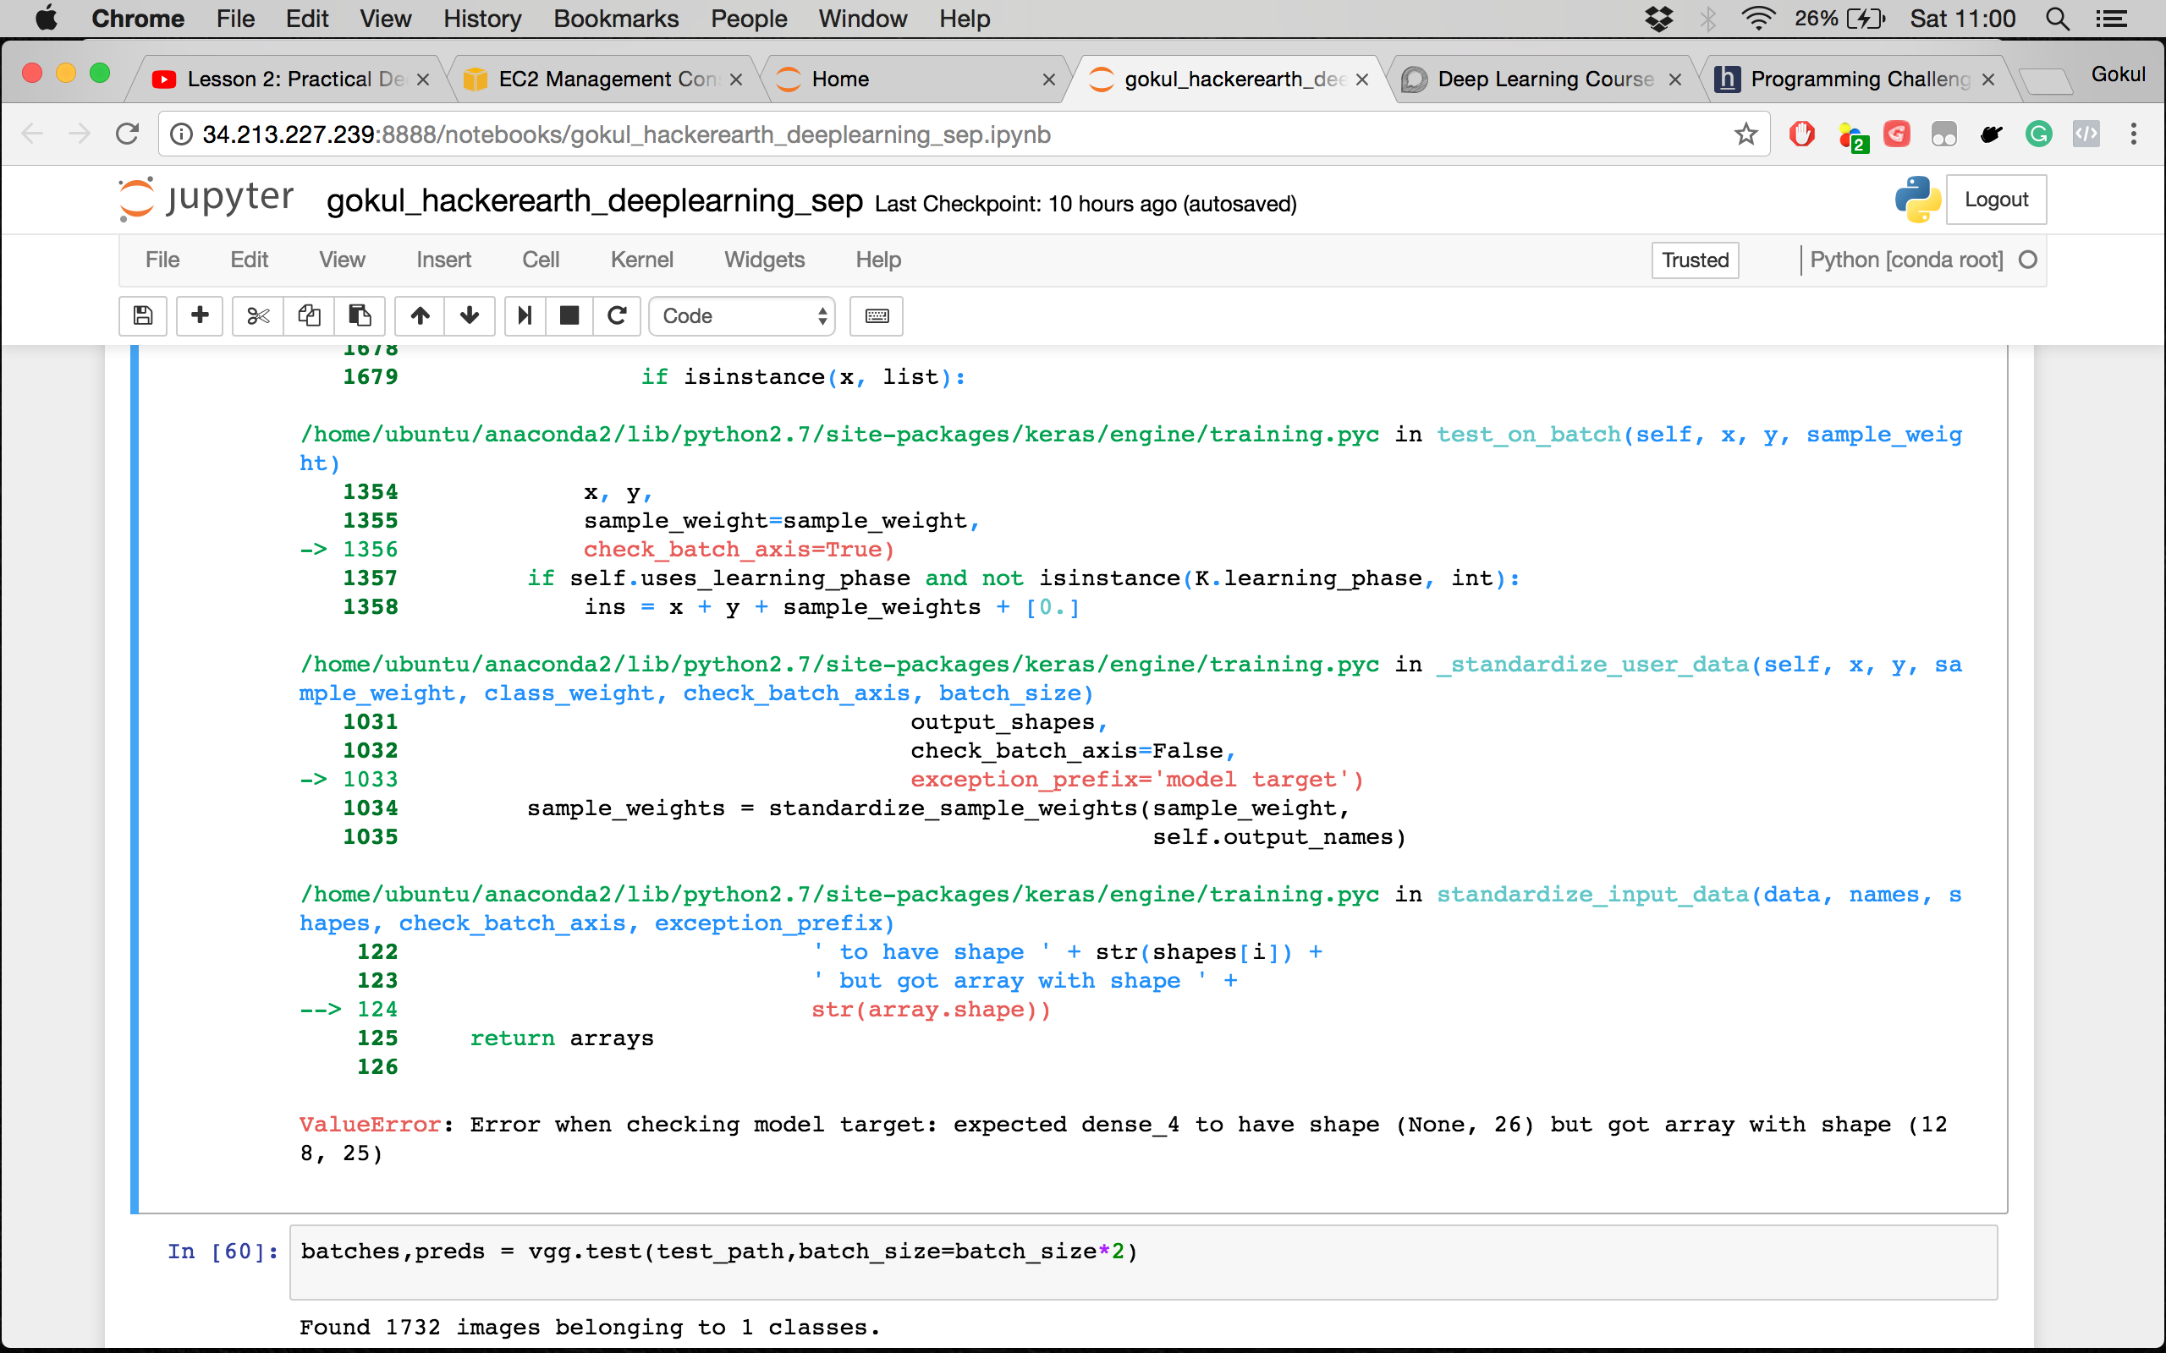Screen dimensions: 2166x1353
Task: Run the current cell
Action: pos(524,316)
